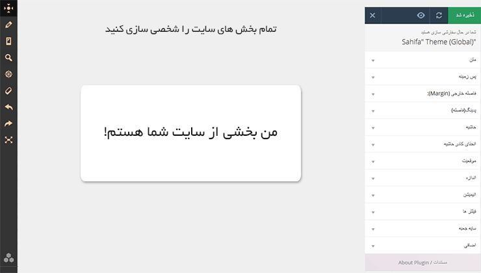Expand the Margin options section
Image resolution: width=481 pixels, height=273 pixels.
point(422,94)
